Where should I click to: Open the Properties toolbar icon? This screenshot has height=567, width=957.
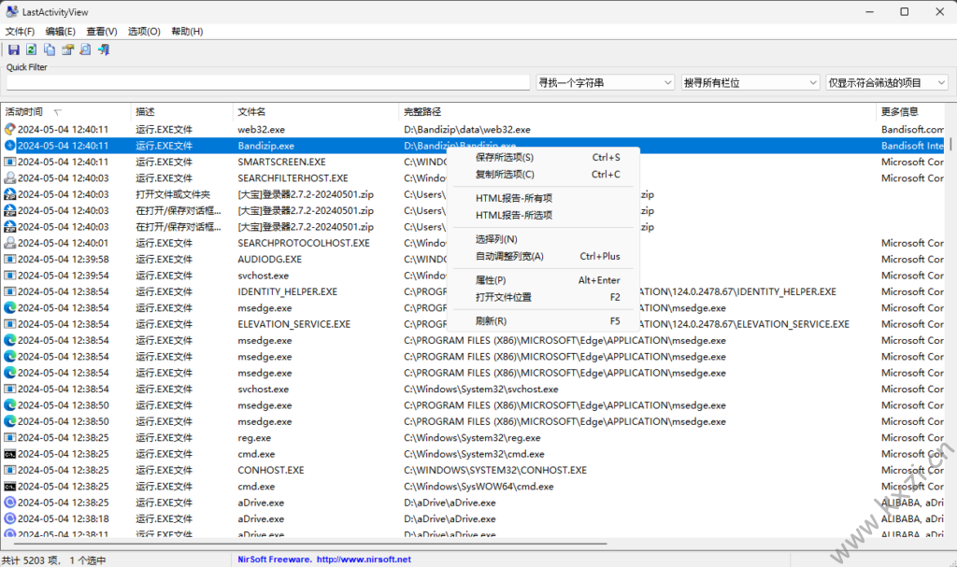tap(67, 50)
